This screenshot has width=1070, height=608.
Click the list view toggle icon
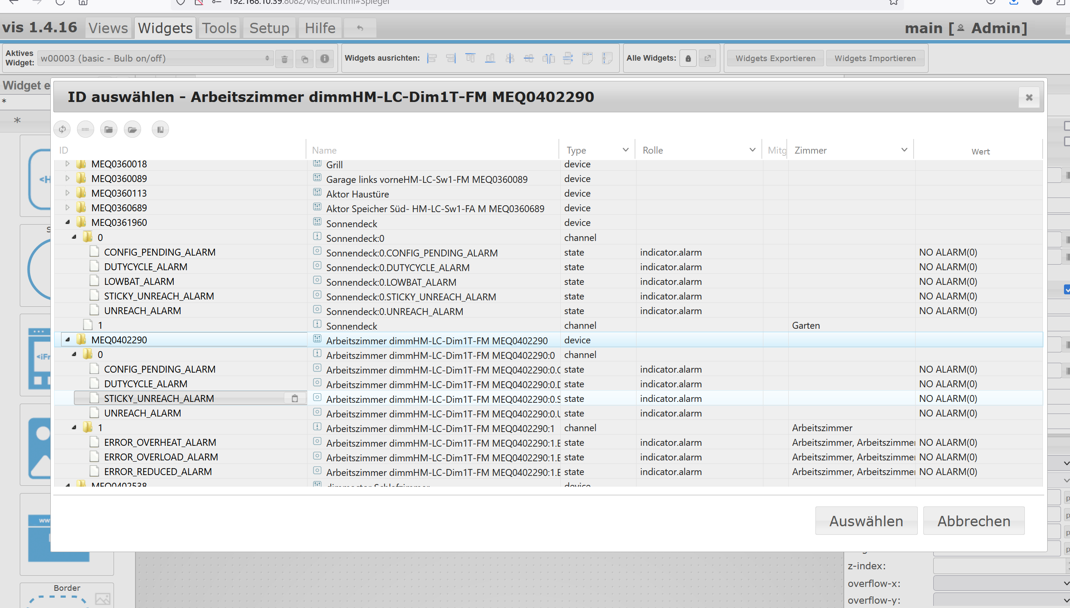click(85, 129)
